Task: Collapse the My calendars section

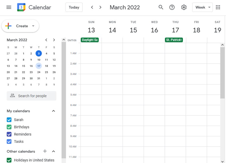Action: coord(54,111)
